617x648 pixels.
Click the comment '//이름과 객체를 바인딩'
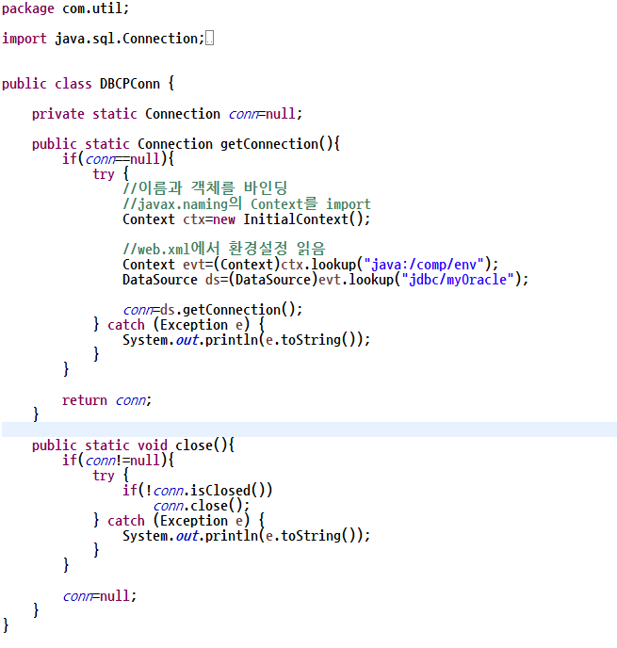(205, 188)
